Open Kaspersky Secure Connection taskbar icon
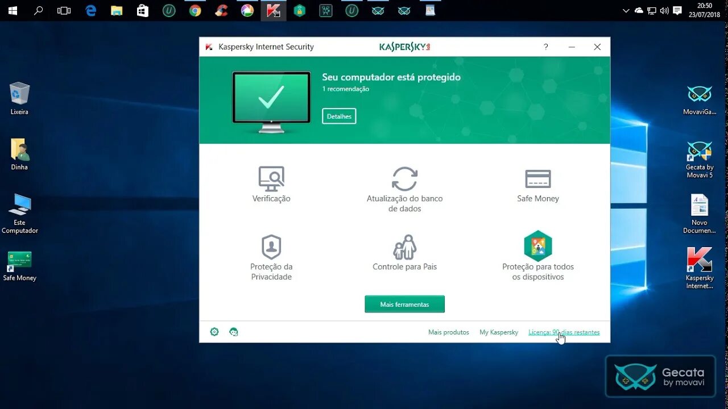The image size is (728, 409). (300, 10)
